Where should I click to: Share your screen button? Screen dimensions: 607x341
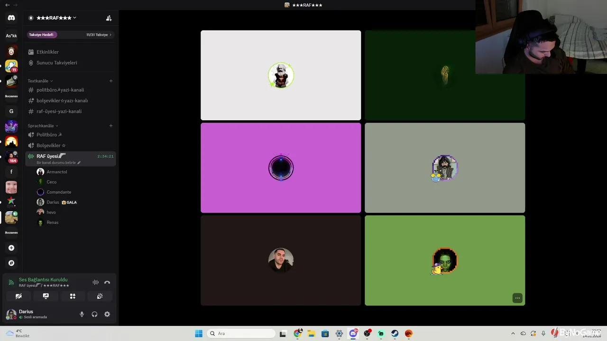click(x=46, y=296)
